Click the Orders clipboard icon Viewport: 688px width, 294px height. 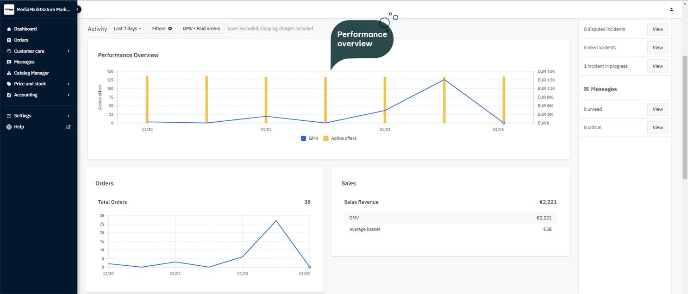coord(9,40)
